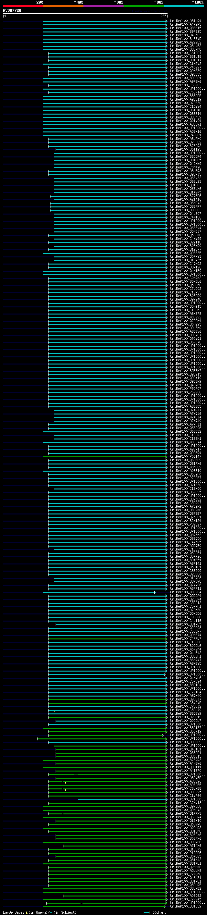Click the green alignment bar of UniRef100_C4R7L7

(108, 639)
